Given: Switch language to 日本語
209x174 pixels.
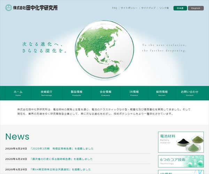Looking at the screenshot, I should coord(180,8).
